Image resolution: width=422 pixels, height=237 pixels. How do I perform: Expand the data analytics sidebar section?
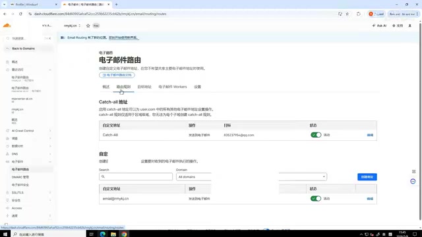pos(50,146)
